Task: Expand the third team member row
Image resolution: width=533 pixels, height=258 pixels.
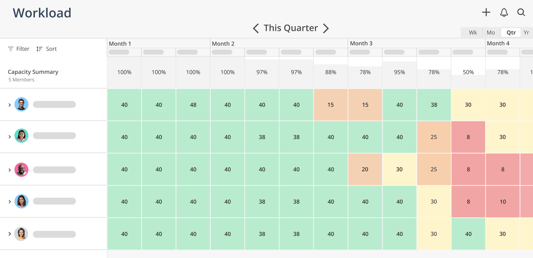Action: 10,170
